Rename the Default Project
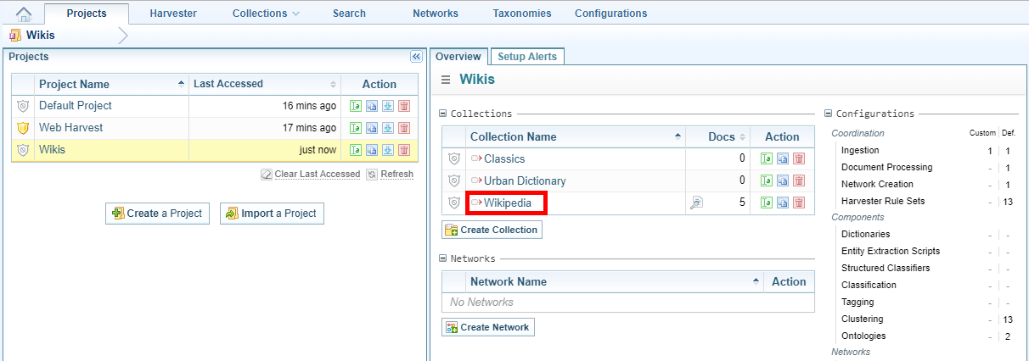1029x361 pixels. 356,106
